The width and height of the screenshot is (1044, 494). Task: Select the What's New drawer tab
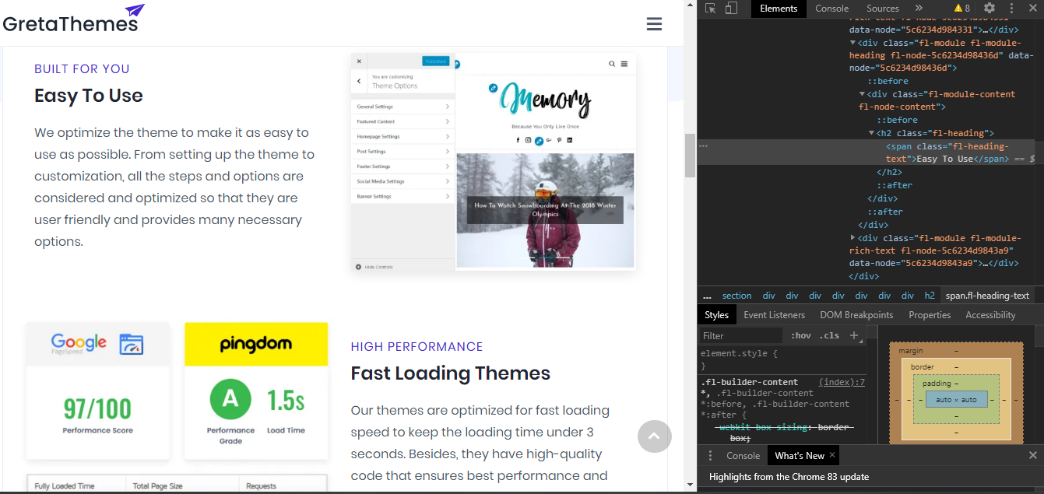click(800, 456)
